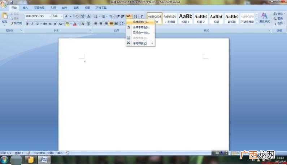Choose 纵横混排 from Asian Layout menu
Screen dimensions: 287x165
click(x=140, y=22)
